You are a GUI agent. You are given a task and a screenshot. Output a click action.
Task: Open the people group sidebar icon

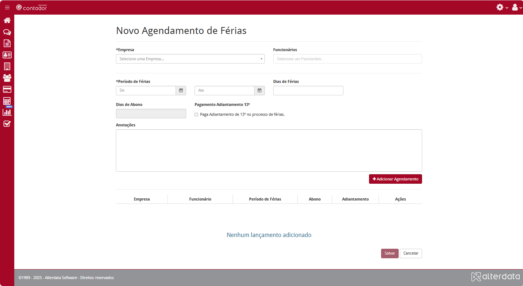tap(7, 77)
